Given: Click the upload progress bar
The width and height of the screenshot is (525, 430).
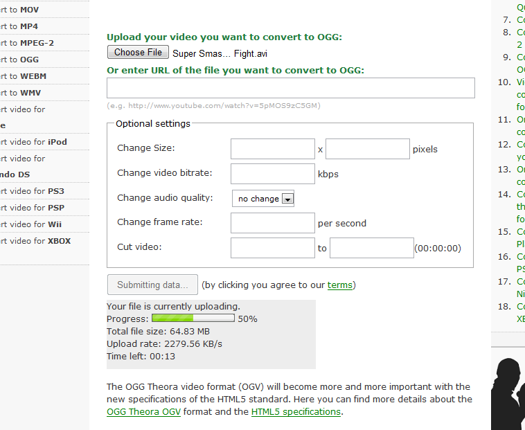Looking at the screenshot, I should 193,319.
